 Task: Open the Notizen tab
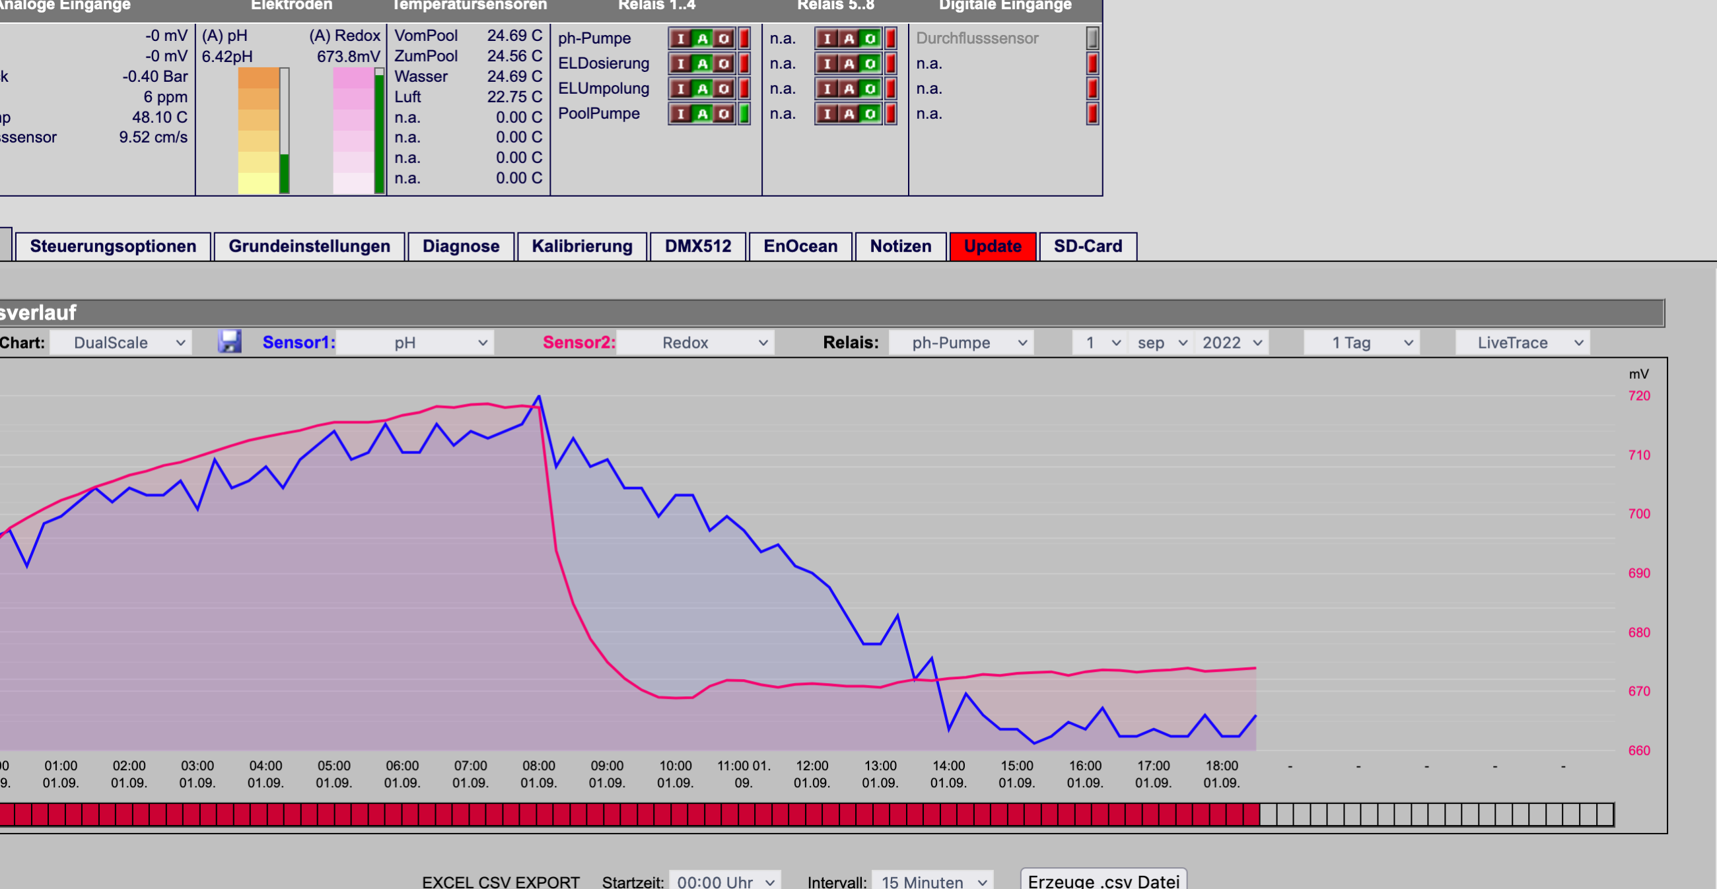[x=901, y=246]
